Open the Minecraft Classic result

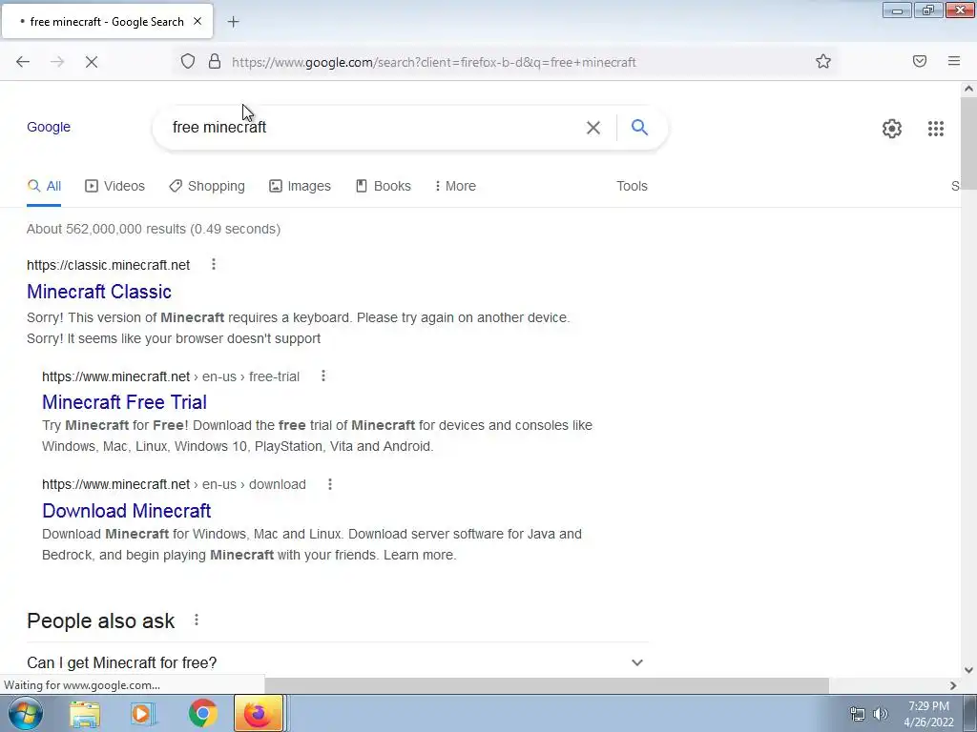pos(99,292)
